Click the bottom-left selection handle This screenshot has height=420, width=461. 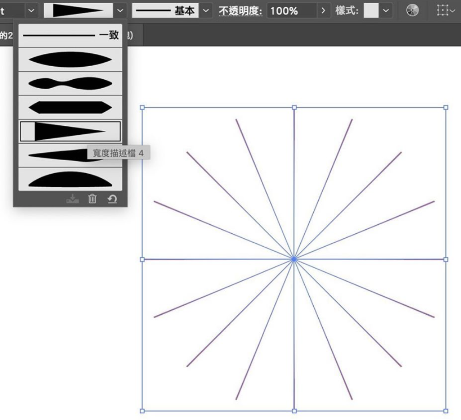tap(142, 411)
